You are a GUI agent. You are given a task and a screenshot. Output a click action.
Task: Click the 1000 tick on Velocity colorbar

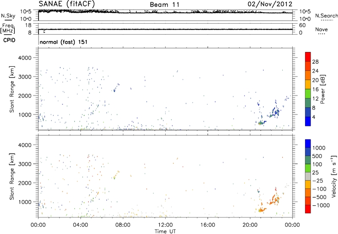point(319,148)
